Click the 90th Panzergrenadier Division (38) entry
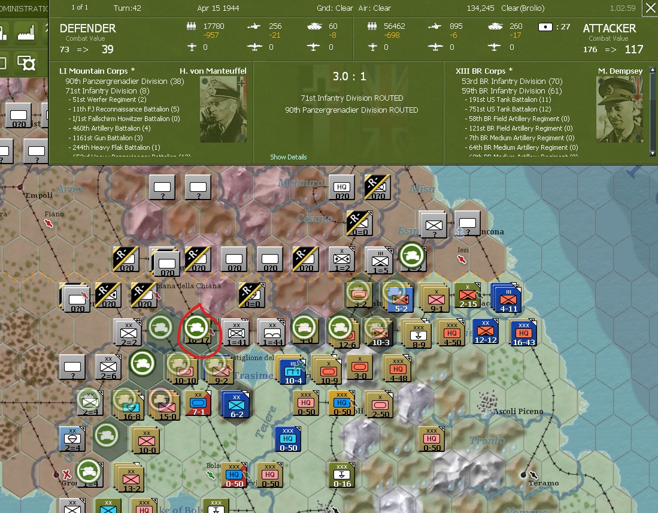658x513 pixels. tap(125, 81)
